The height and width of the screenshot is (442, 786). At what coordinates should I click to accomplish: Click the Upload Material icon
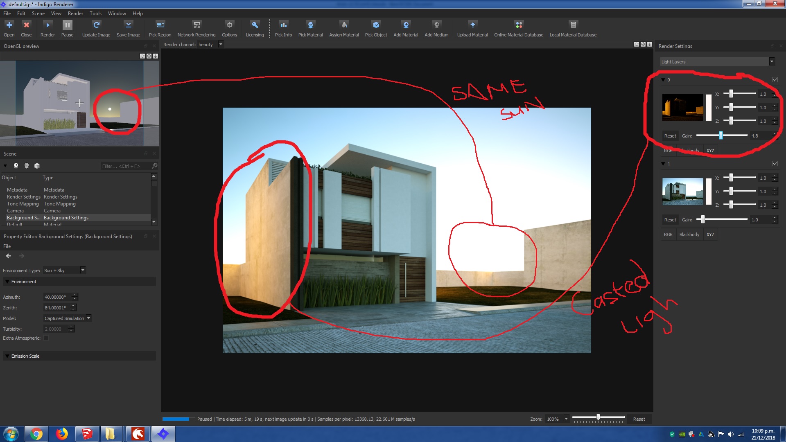click(472, 25)
